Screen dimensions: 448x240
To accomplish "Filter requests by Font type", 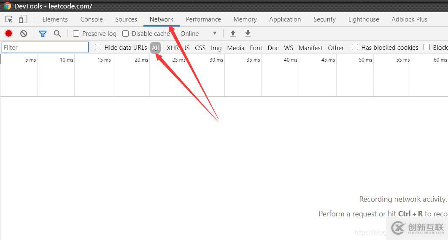I will coord(256,48).
